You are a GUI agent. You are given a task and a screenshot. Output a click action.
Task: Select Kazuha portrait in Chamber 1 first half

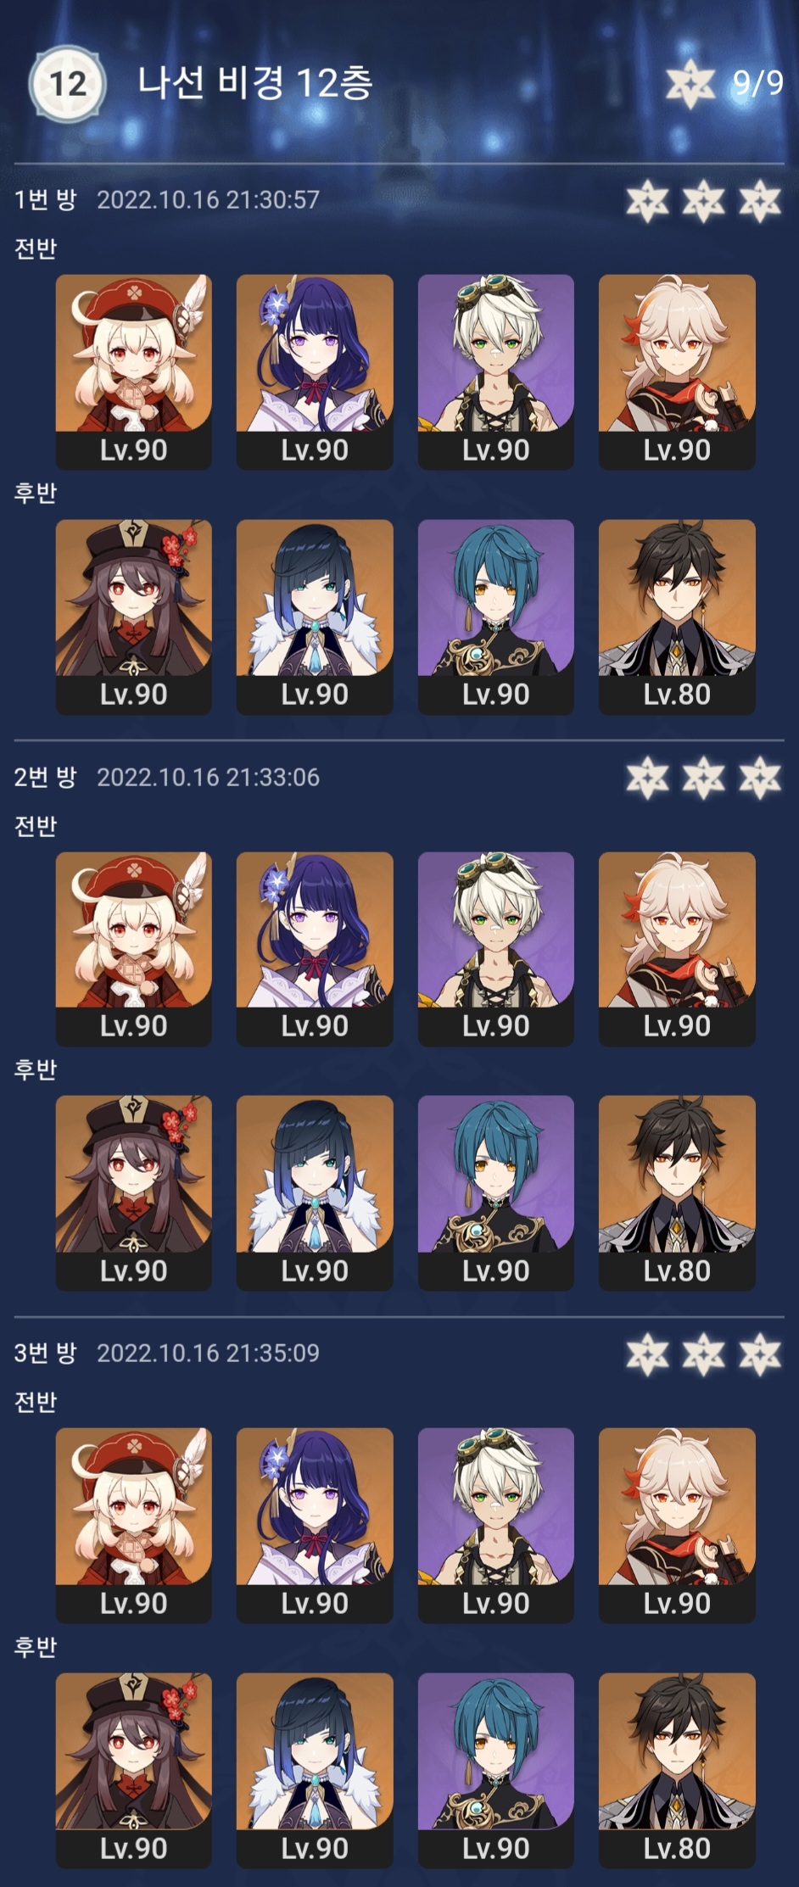coord(677,371)
